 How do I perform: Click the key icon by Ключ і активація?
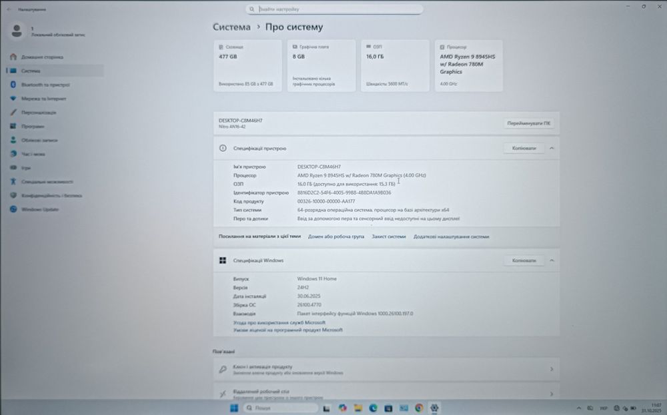coord(223,369)
